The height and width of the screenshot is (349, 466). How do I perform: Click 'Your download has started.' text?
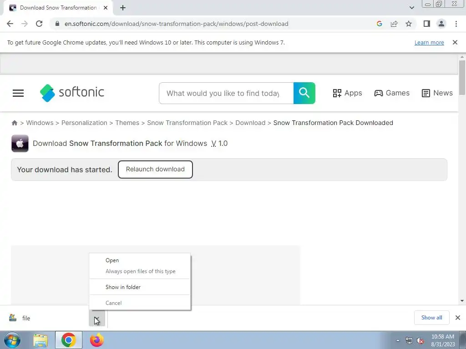(65, 170)
